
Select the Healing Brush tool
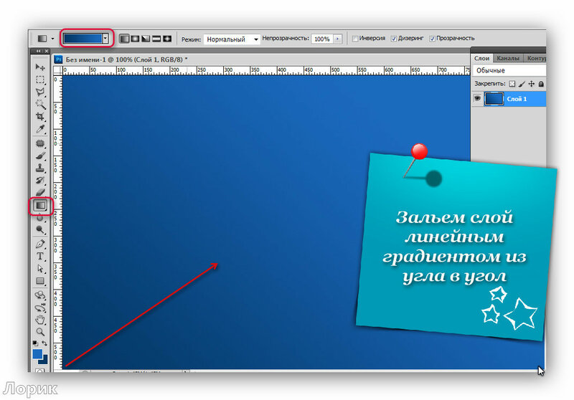point(40,143)
